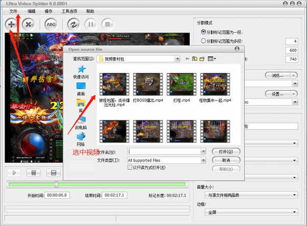The width and height of the screenshot is (307, 226).
Task: Open the view menu icon in dialog
Action: pos(211,59)
